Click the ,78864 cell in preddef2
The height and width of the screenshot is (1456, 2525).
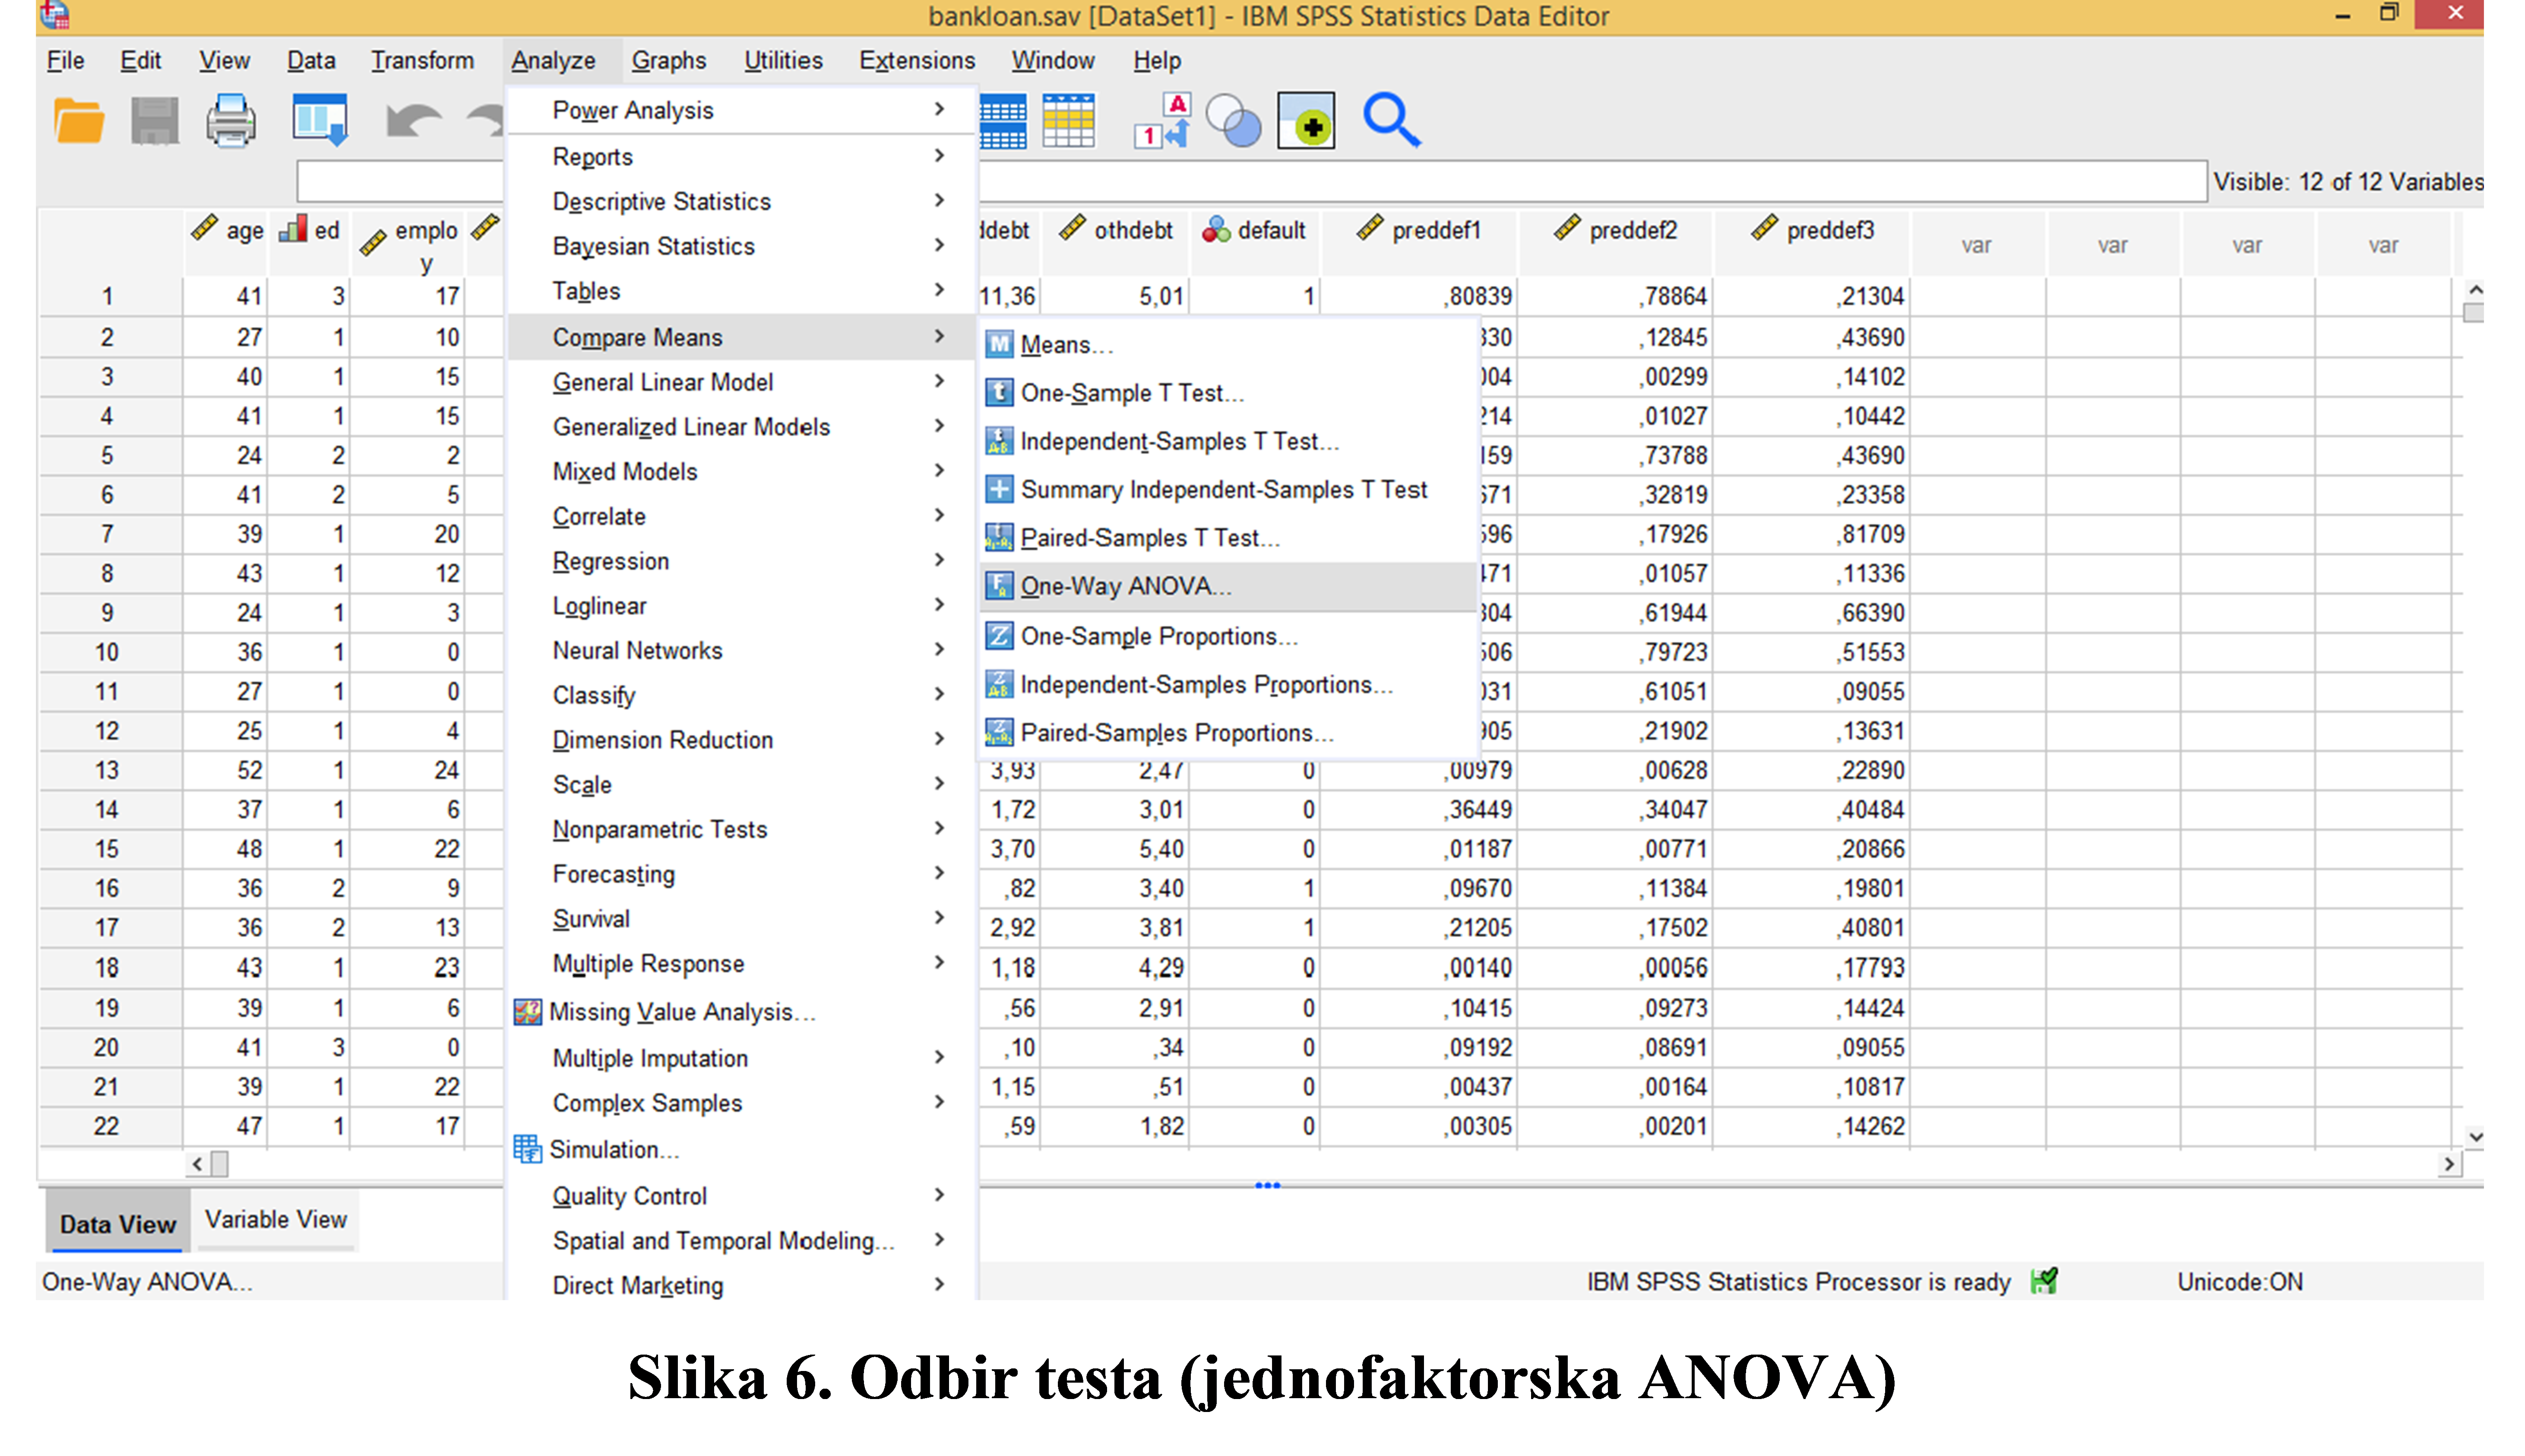tap(1616, 296)
